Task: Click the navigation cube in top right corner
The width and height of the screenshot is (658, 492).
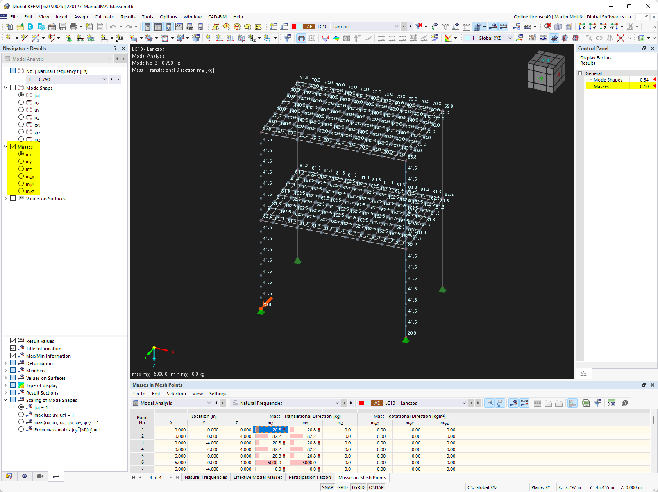Action: tap(546, 72)
